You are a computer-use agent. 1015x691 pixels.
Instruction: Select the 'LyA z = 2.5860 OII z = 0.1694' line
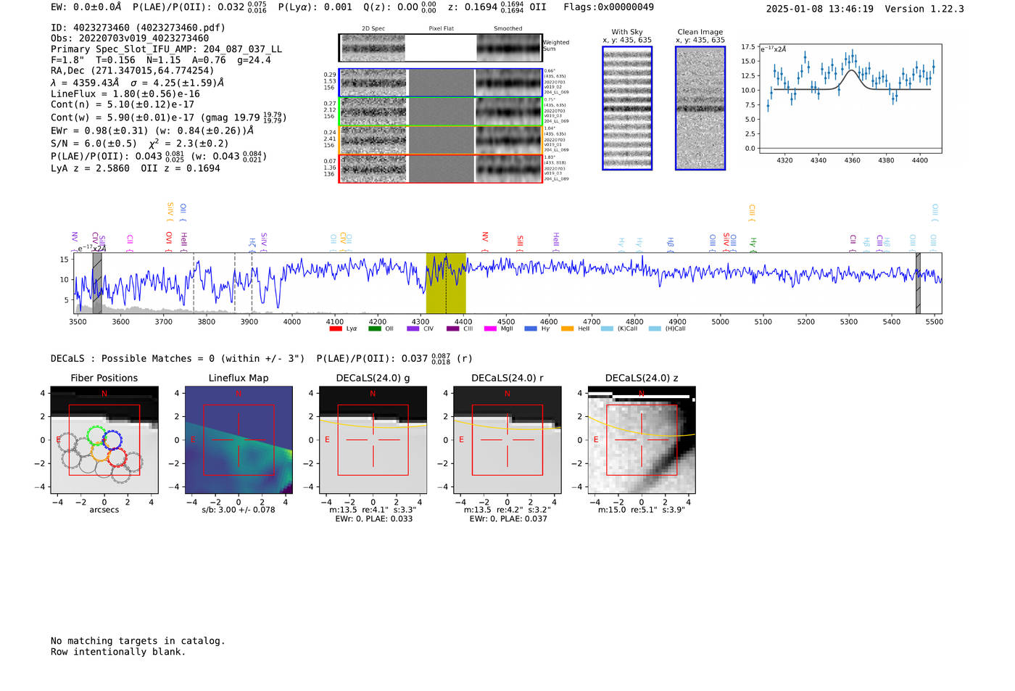coord(136,168)
